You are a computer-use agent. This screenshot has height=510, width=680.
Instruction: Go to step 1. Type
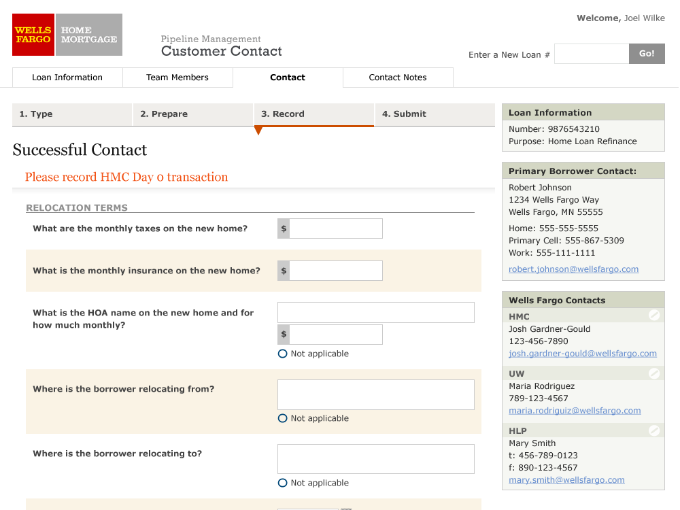72,114
